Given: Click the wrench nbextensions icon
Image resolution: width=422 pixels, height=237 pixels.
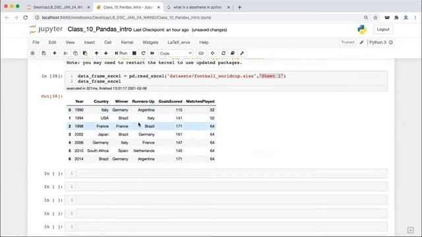Looking at the screenshot, I should point(242,53).
